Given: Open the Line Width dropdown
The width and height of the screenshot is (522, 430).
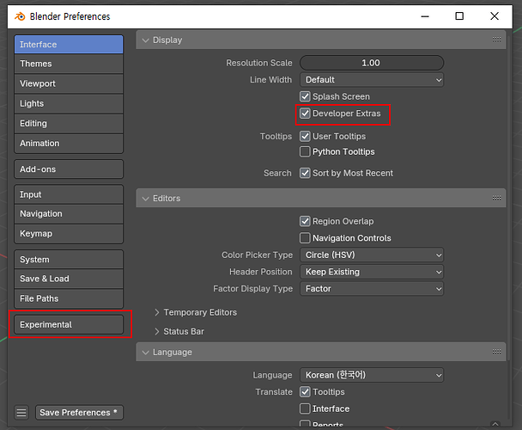Looking at the screenshot, I should 372,80.
